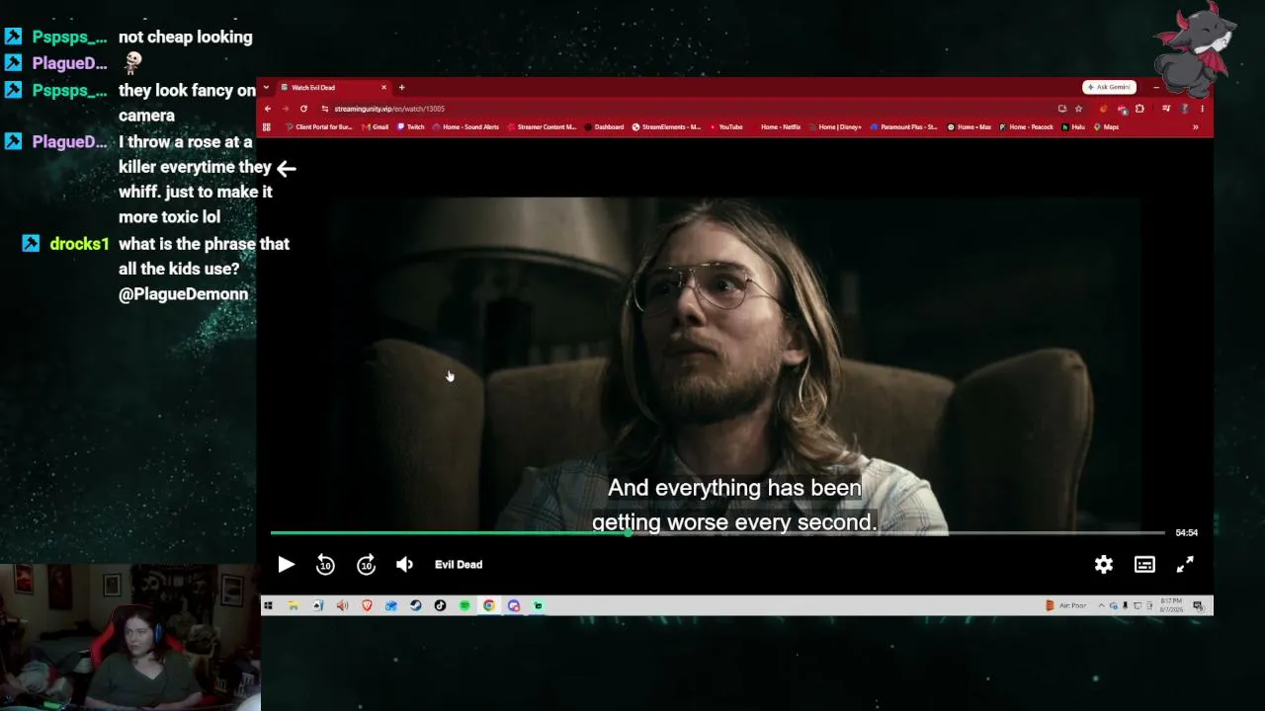Rewind the video 10 seconds
Screen dimensions: 1265x711
(325, 565)
